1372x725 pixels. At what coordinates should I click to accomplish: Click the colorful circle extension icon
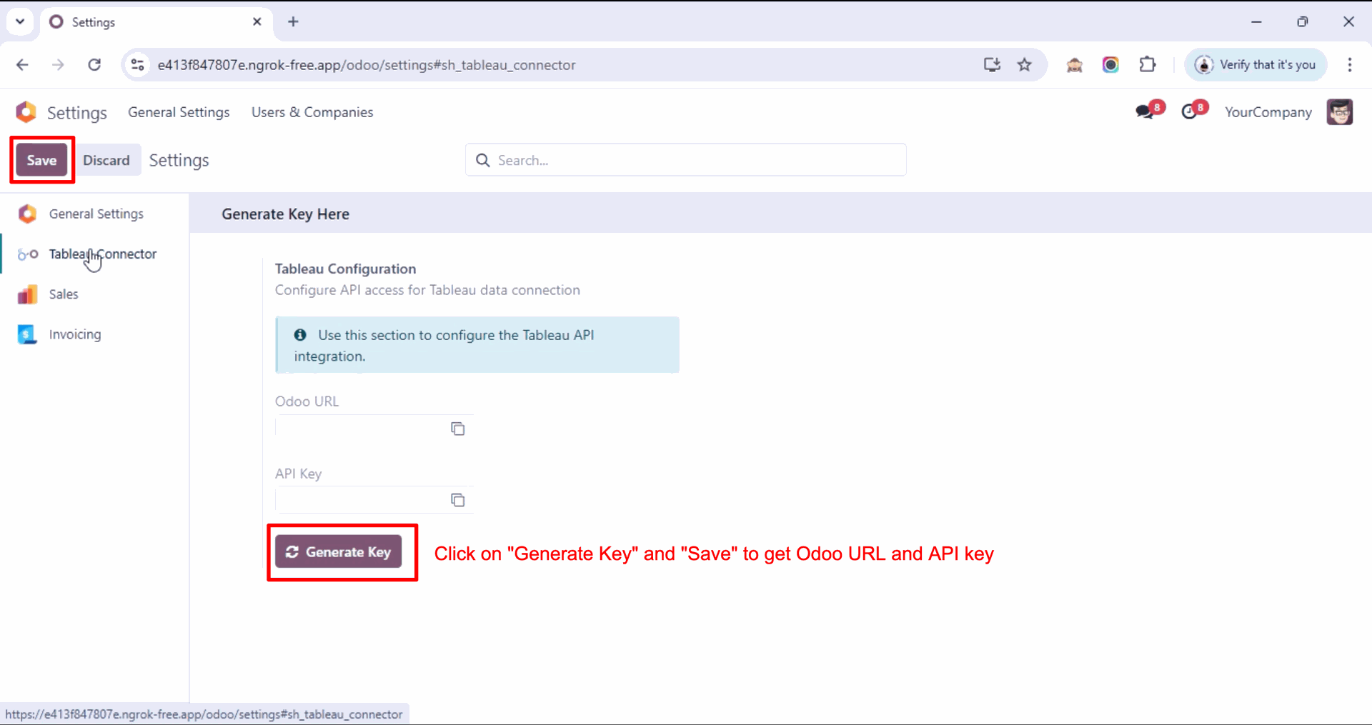(x=1110, y=65)
